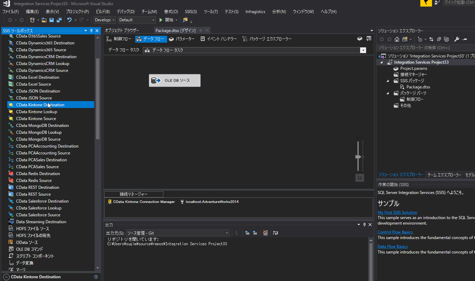Go to next message in Output panel
475x281 pixels.
[255, 233]
